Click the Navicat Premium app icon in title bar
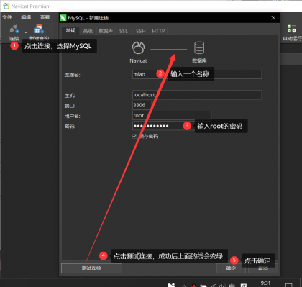Screen dimensions: 302x287 6,6
